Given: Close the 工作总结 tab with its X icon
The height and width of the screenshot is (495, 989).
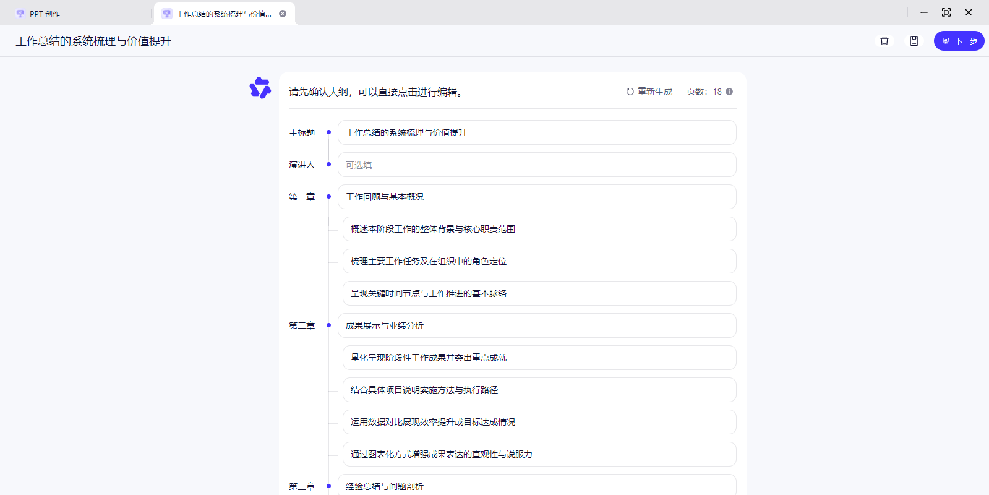Looking at the screenshot, I should pos(283,14).
